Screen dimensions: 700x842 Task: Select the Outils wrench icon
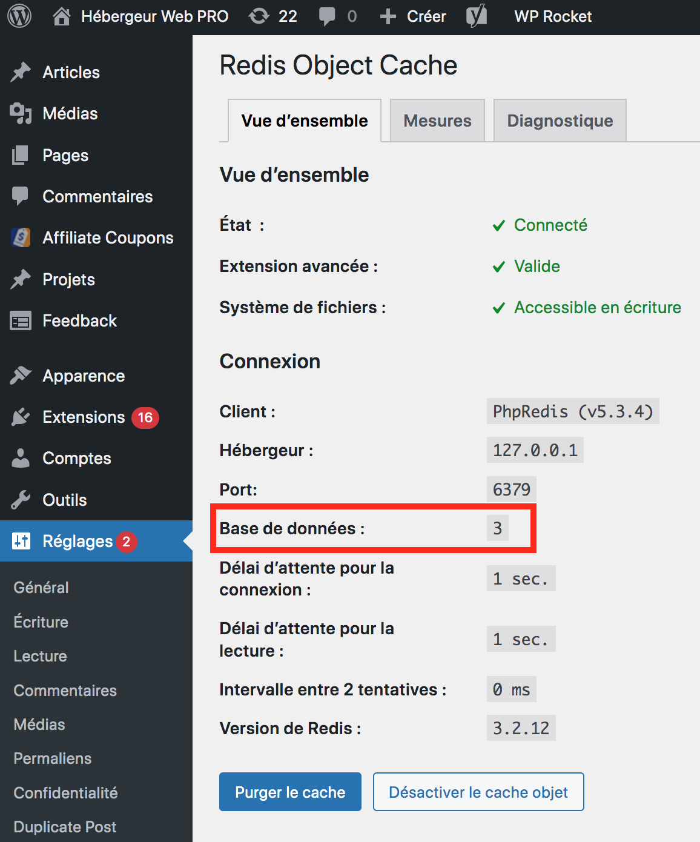tap(21, 500)
